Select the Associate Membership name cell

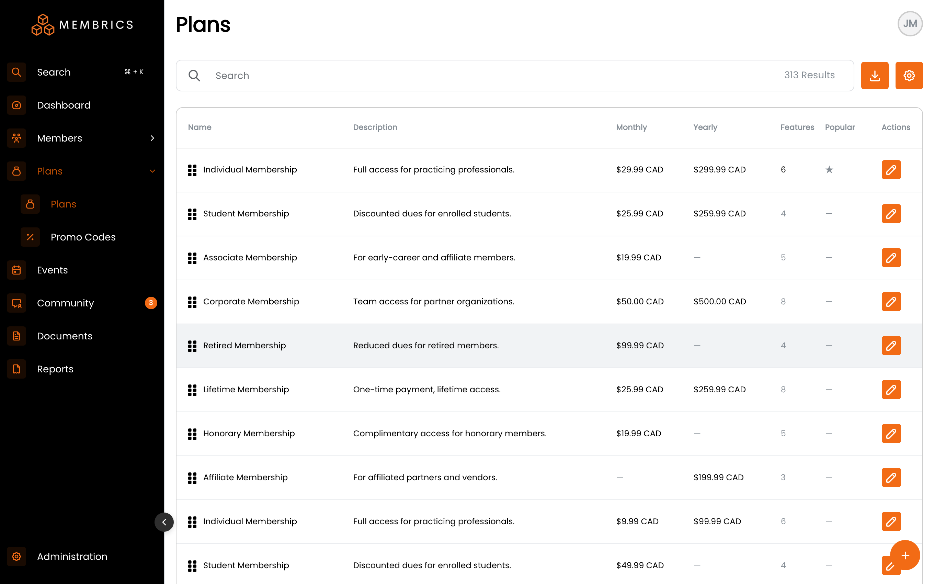[x=250, y=258]
